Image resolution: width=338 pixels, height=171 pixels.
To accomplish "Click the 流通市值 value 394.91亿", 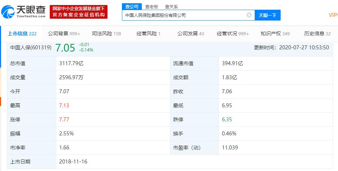I will (232, 63).
